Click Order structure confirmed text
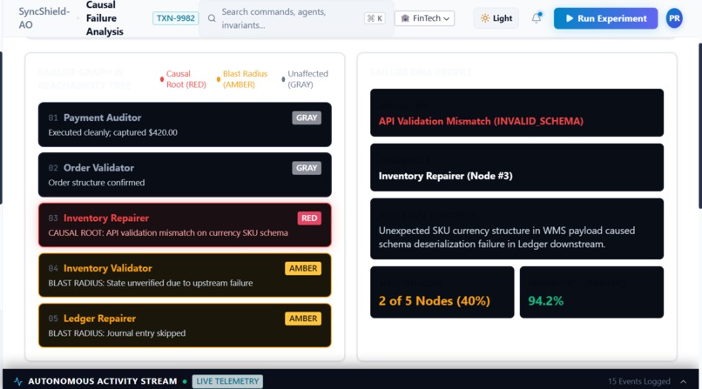Screen dimensions: 702x389 97,183
